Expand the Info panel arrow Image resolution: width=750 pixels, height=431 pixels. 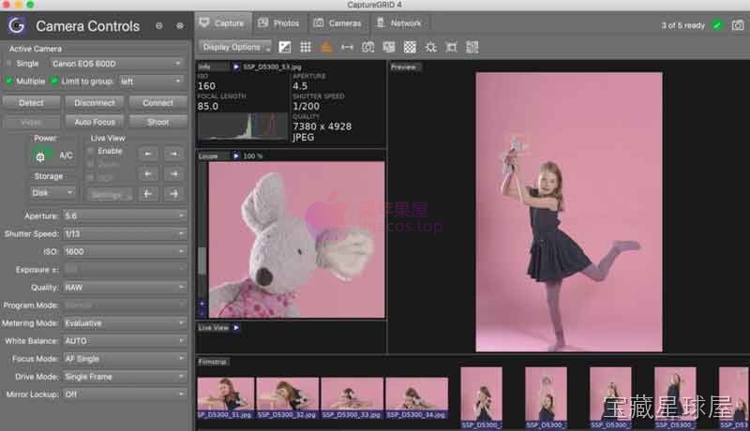click(x=236, y=67)
